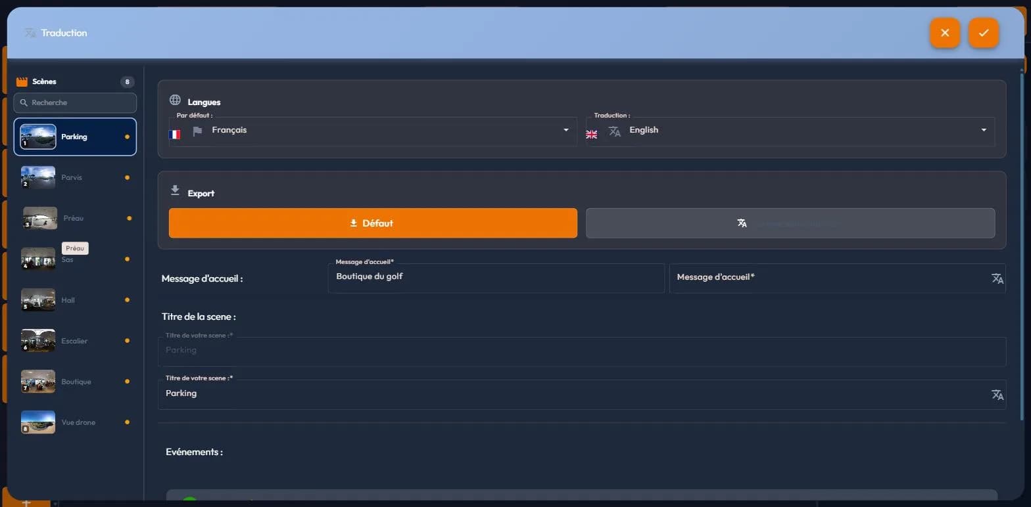
Task: Select the Parking scene in the list
Action: [x=75, y=137]
